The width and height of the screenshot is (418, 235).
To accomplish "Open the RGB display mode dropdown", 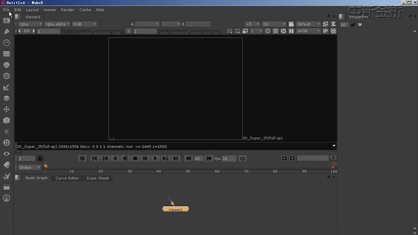I will [x=84, y=24].
